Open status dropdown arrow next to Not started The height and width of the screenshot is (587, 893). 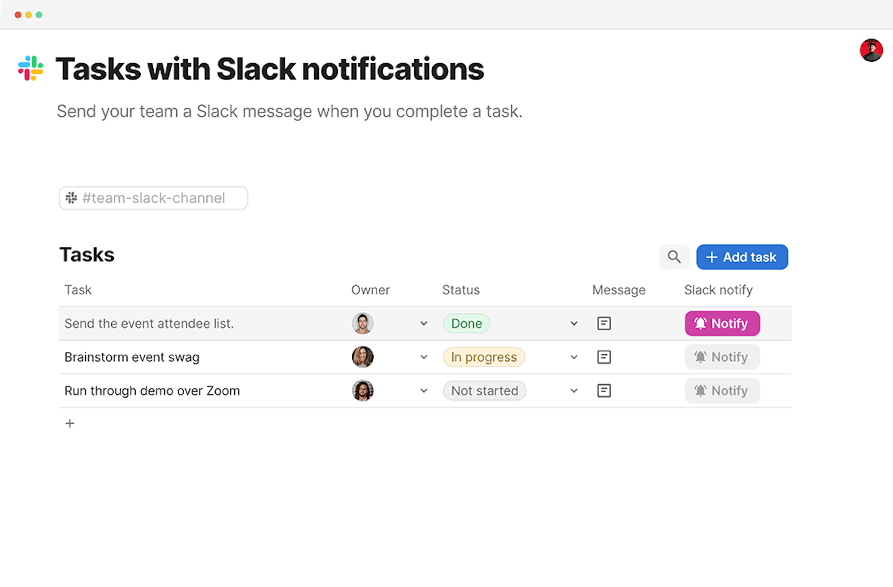point(574,391)
